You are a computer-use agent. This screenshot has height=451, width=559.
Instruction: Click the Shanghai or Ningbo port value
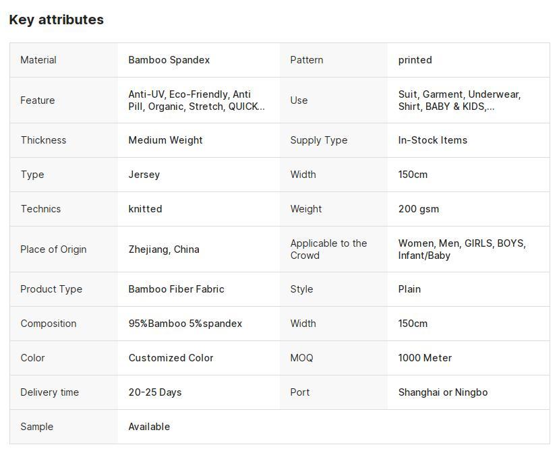(442, 392)
